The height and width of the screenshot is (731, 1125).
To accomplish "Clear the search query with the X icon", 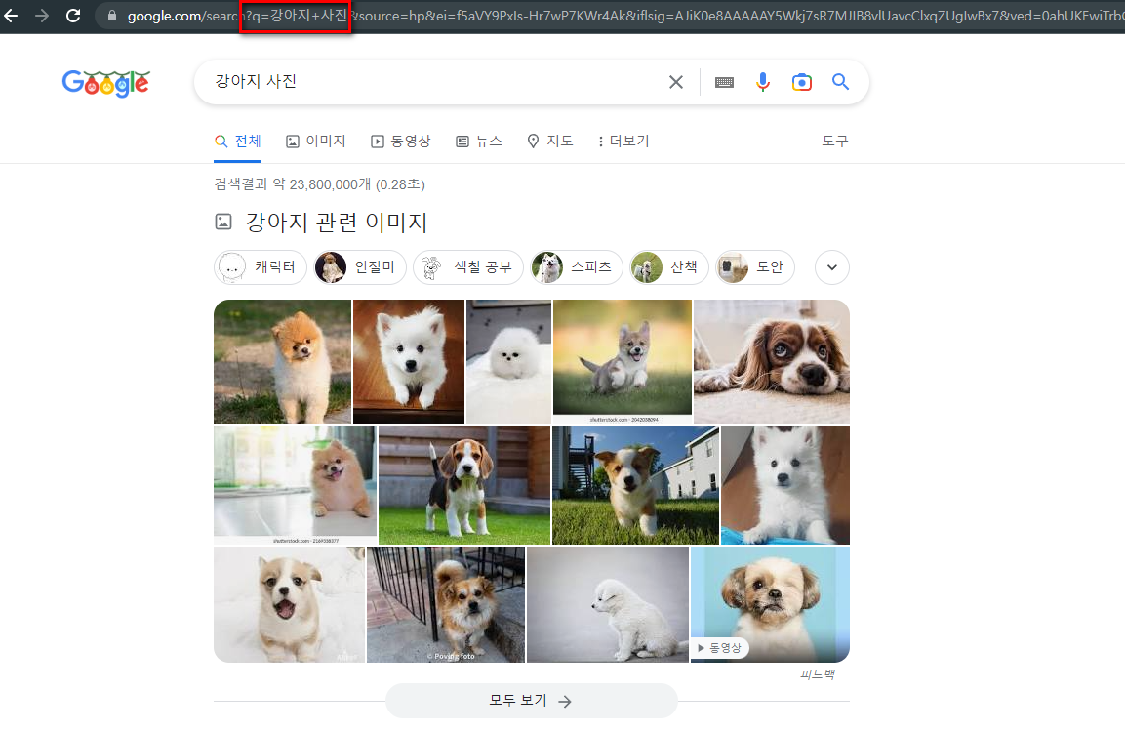I will 676,82.
